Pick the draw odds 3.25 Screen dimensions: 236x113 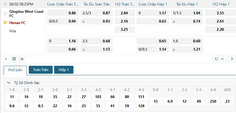(x=125, y=30)
